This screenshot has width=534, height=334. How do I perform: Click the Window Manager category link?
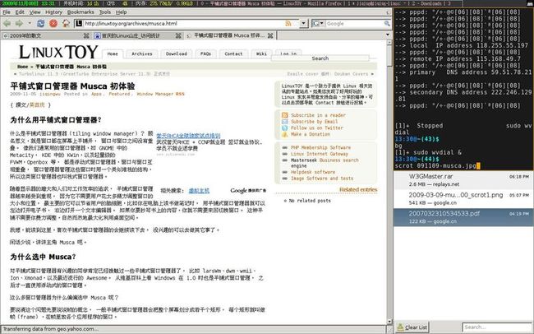point(155,94)
